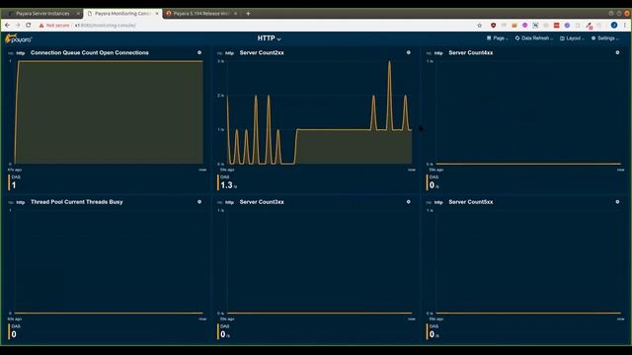Open the Data Refresh menu
The image size is (632, 355).
point(534,38)
